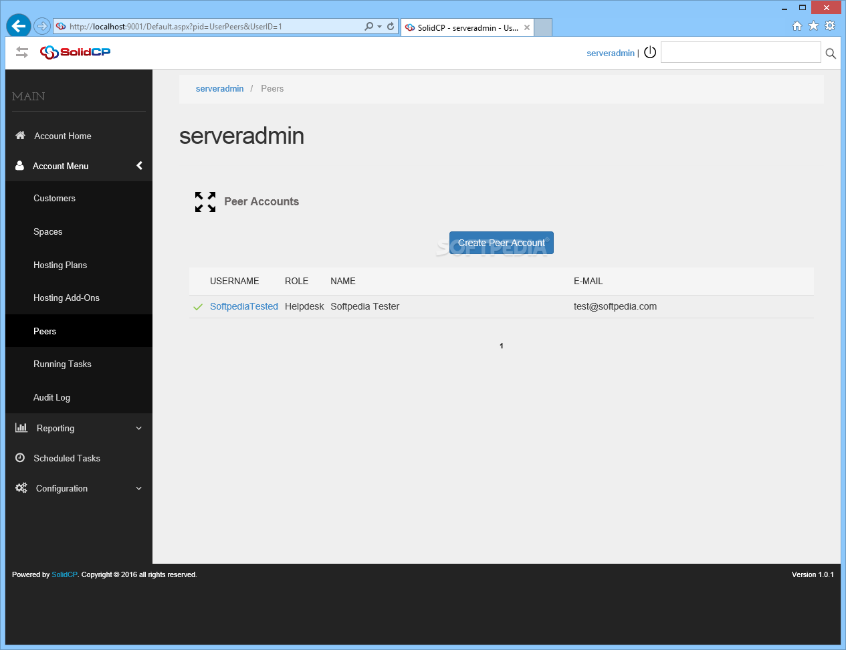Click the Version 1.0.1 footer text
The image size is (846, 650).
(813, 574)
